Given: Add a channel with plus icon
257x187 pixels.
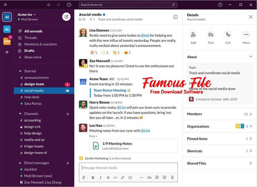Looking at the screenshot, I should (x=68, y=114).
